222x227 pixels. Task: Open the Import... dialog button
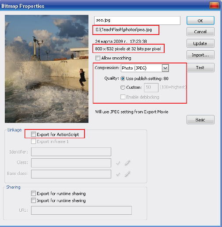[x=201, y=55]
